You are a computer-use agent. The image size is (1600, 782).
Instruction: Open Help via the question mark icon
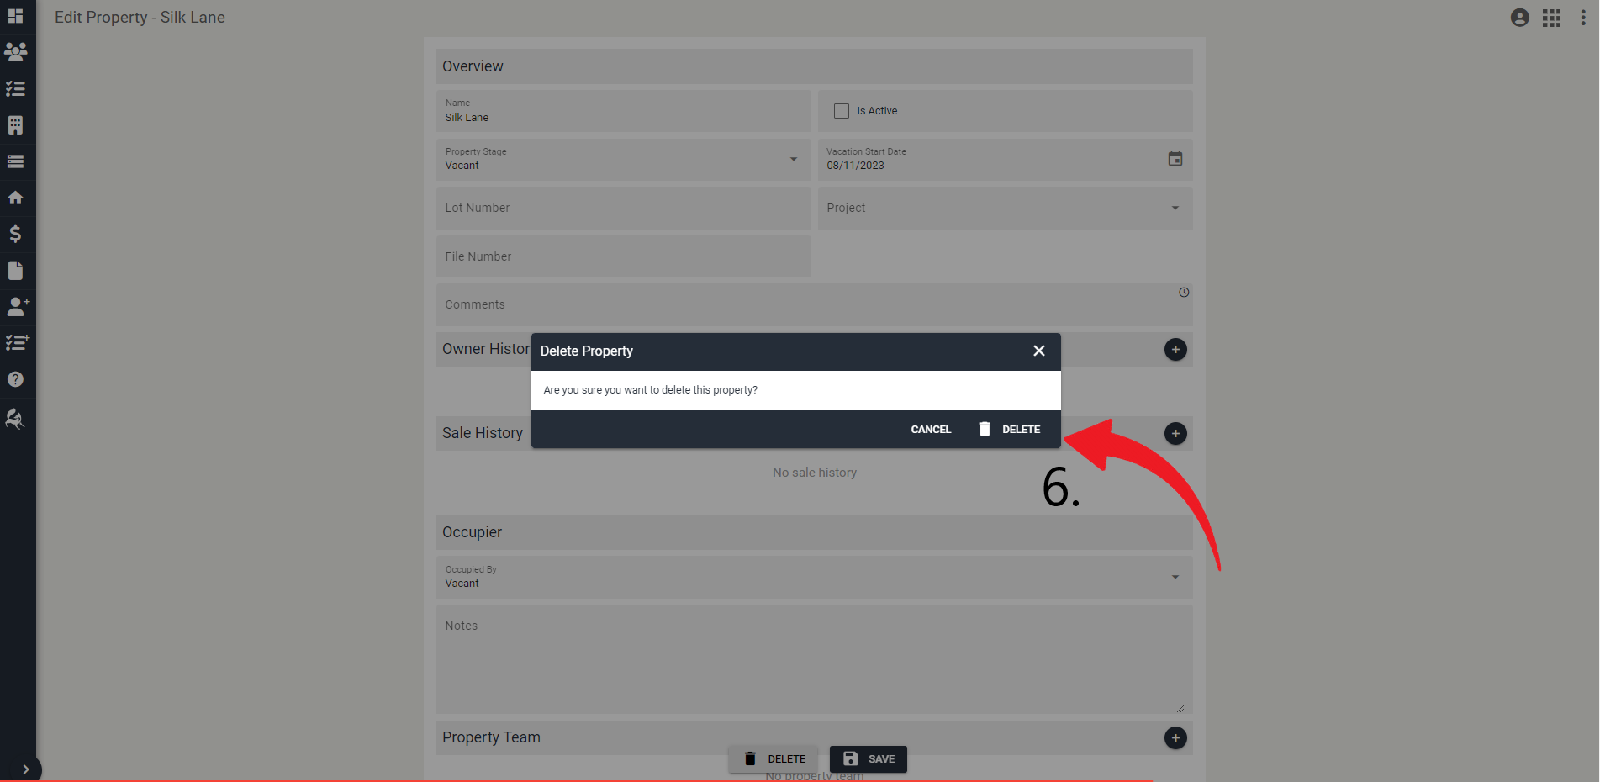pos(16,378)
